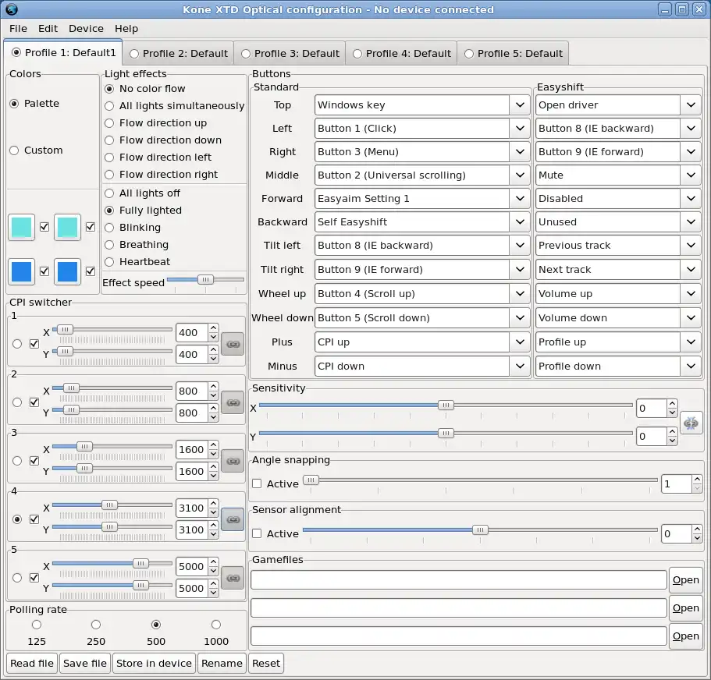
Task: Toggle the CPI level 4 link icon
Action: click(233, 519)
